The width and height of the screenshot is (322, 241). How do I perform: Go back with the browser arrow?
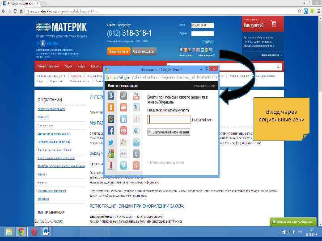point(4,11)
